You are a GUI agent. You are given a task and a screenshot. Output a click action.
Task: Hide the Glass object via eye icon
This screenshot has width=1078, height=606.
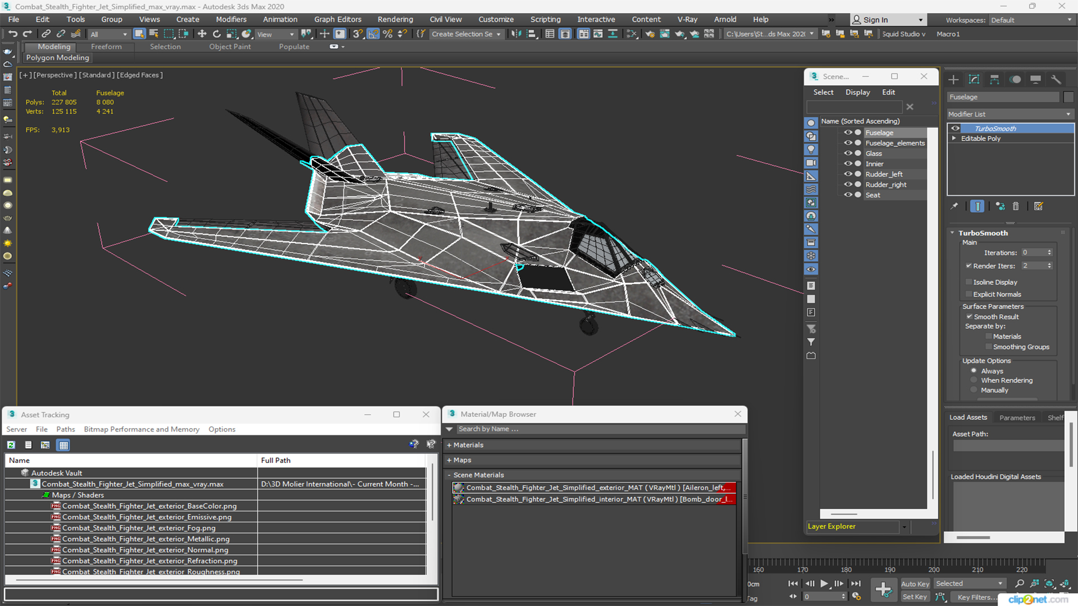click(848, 153)
